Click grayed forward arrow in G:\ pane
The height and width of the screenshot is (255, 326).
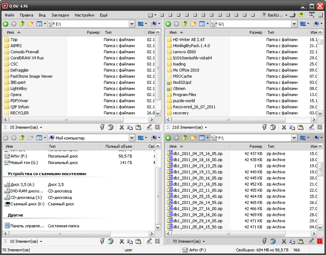[x=176, y=24]
